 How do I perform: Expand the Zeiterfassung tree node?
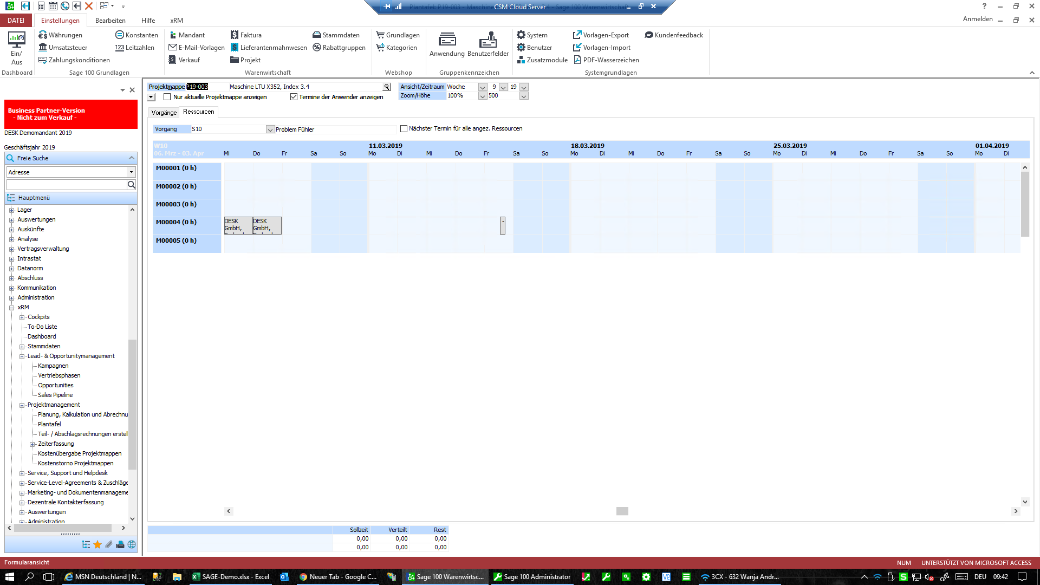[32, 444]
